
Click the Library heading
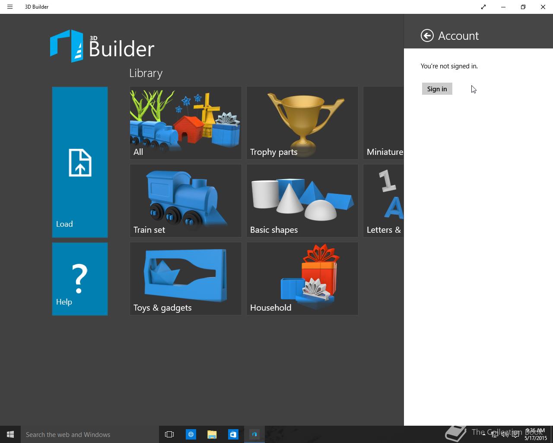[146, 73]
